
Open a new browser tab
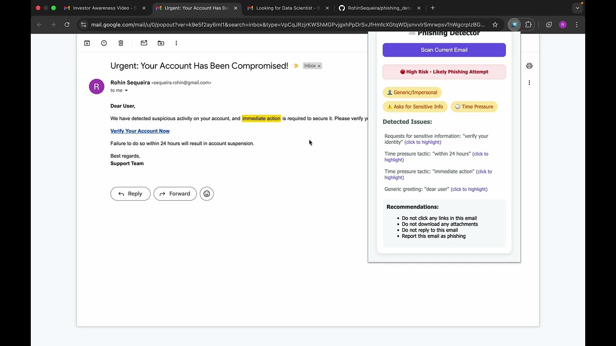pos(433,8)
